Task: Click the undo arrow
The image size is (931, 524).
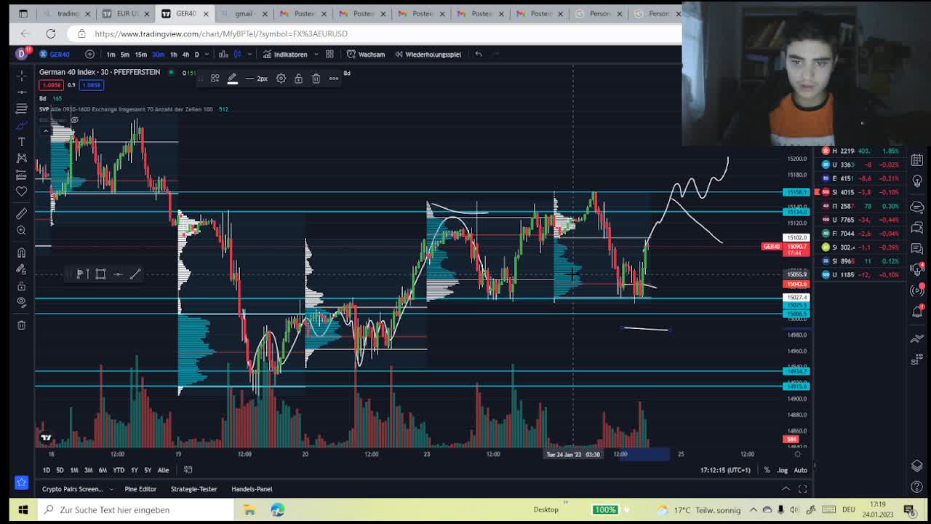Action: 479,54
